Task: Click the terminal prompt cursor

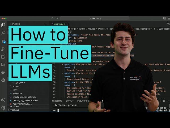Action: 58,110
